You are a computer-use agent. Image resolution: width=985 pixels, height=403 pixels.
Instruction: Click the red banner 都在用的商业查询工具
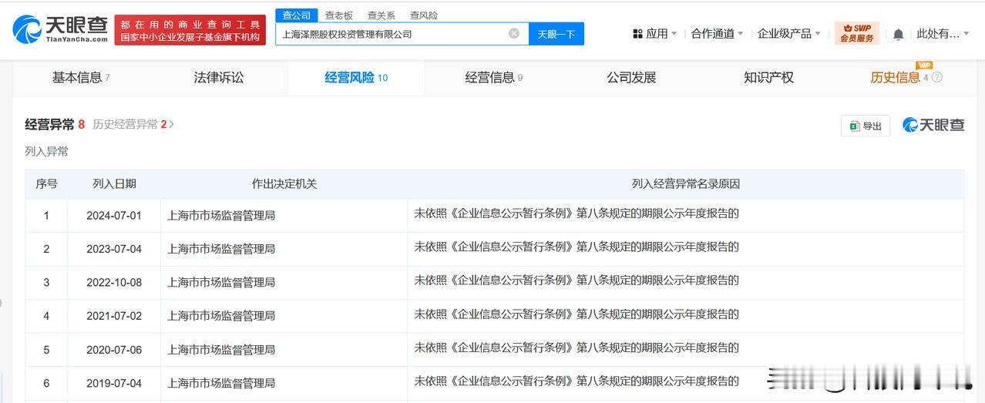[x=190, y=30]
